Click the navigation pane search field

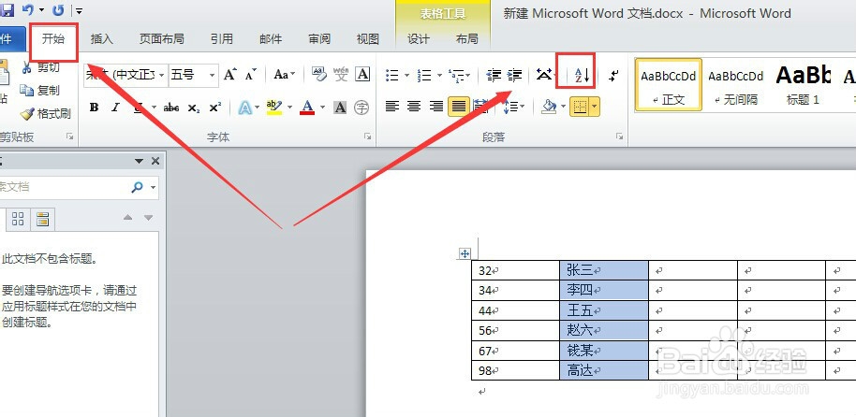(63, 187)
